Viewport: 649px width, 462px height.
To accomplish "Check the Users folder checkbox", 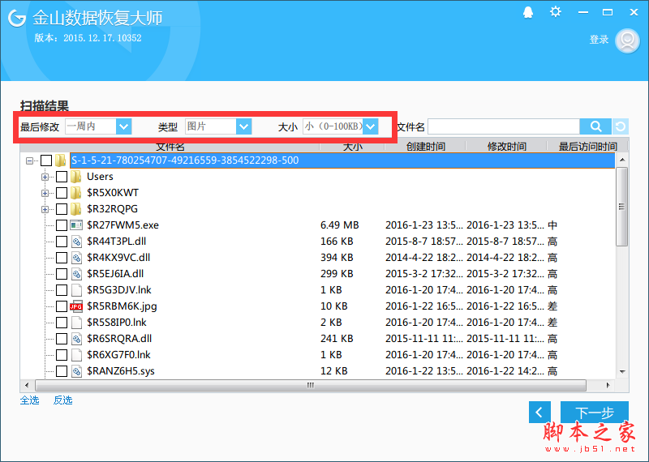I will click(62, 177).
